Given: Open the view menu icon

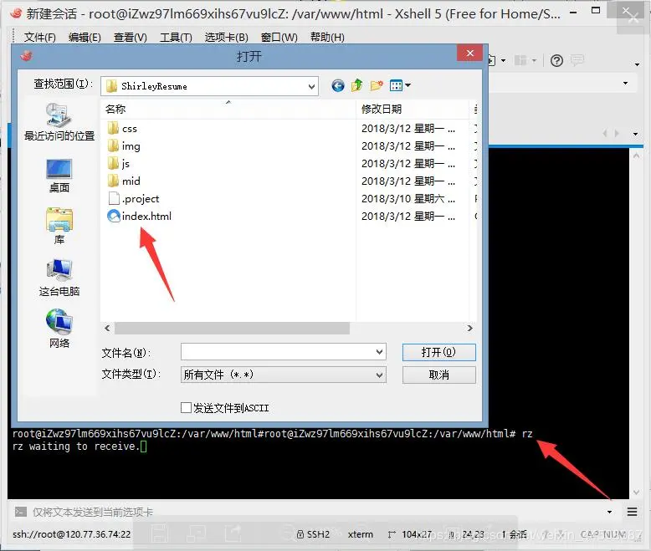Looking at the screenshot, I should point(396,85).
